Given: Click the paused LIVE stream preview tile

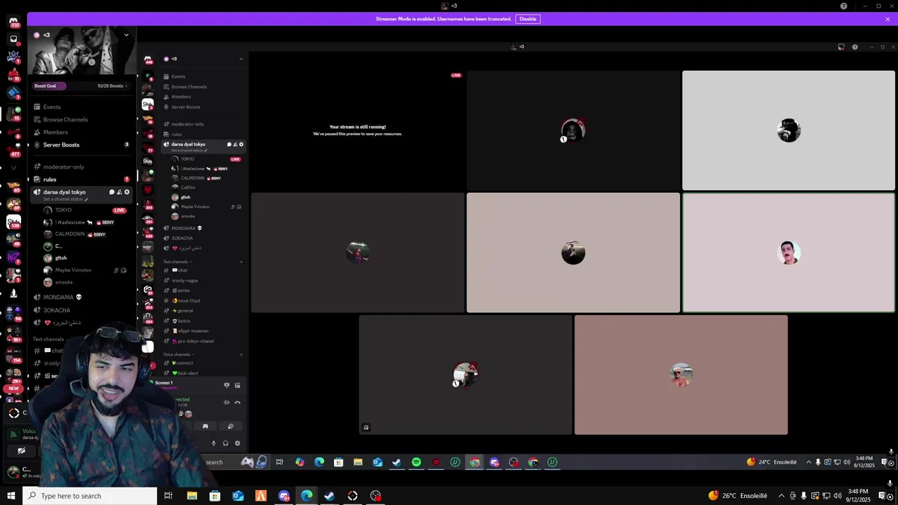Looking at the screenshot, I should pos(358,130).
